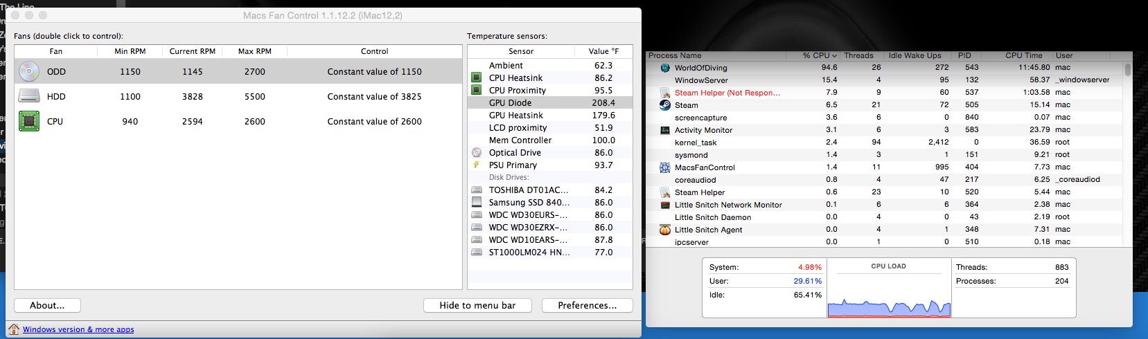
Task: Click the Activity Monitor process icon
Action: [x=665, y=130]
